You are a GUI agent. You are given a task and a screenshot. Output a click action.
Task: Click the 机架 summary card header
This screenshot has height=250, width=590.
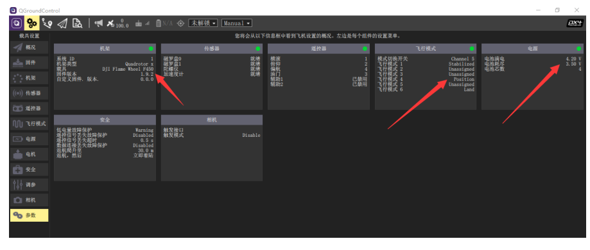tap(105, 49)
